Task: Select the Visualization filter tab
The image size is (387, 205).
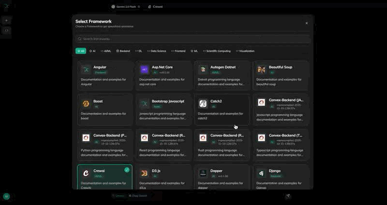Action: point(245,51)
